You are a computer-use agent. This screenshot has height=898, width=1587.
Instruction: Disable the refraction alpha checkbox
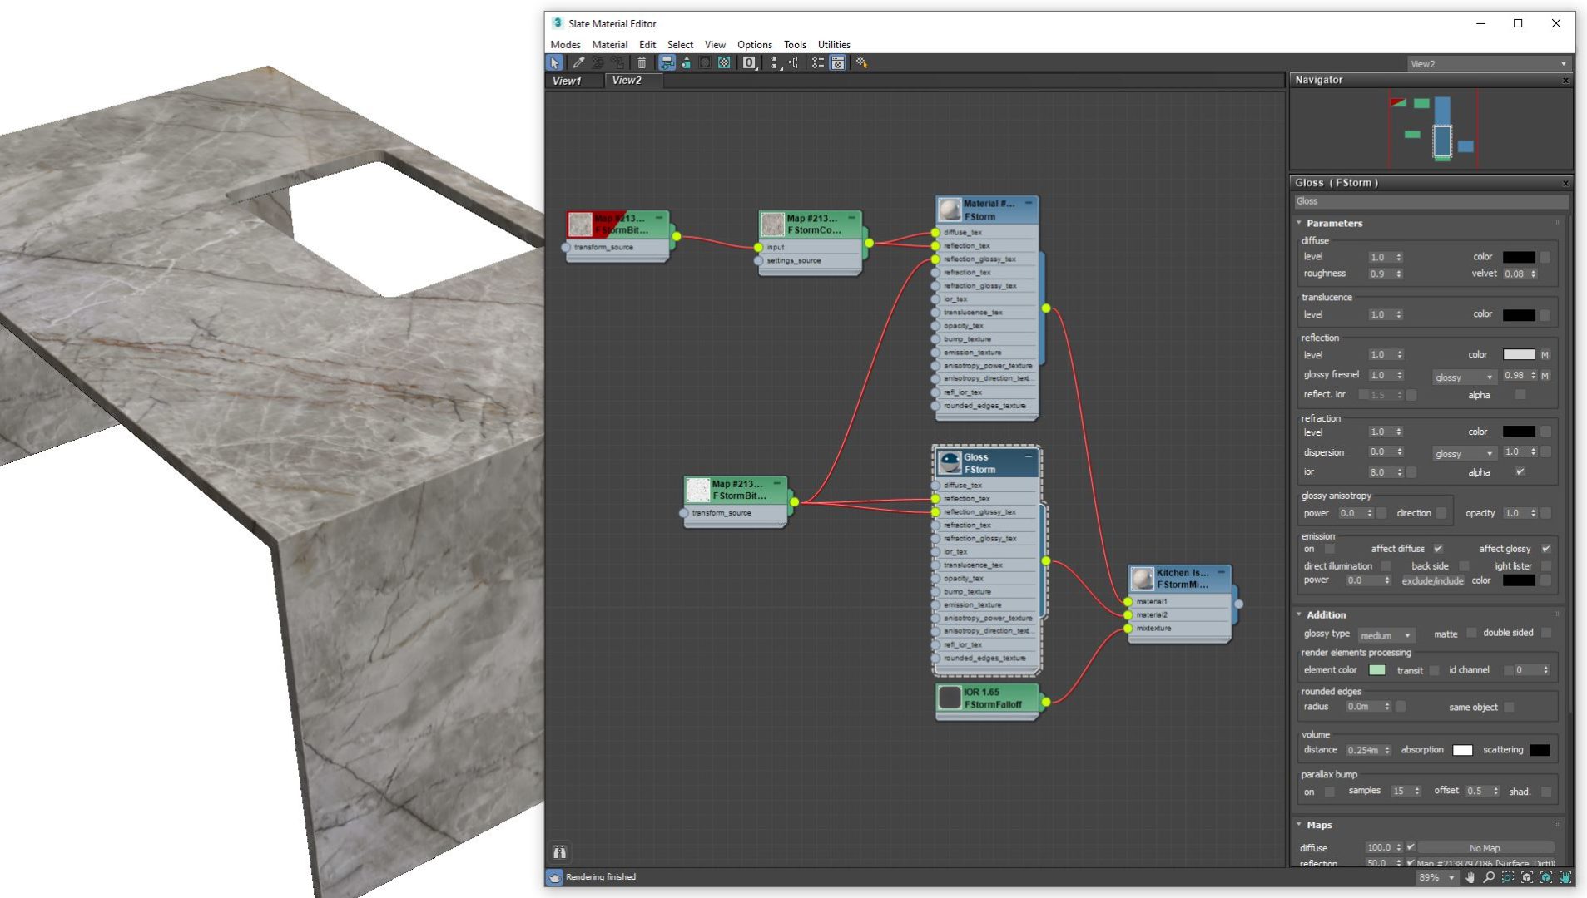(x=1520, y=472)
